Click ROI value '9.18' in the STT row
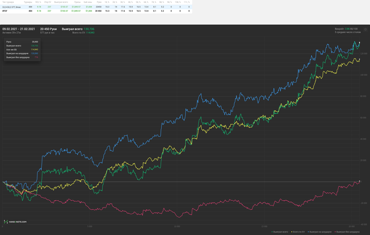Viewport: 370px width, 235px height. (39, 7)
